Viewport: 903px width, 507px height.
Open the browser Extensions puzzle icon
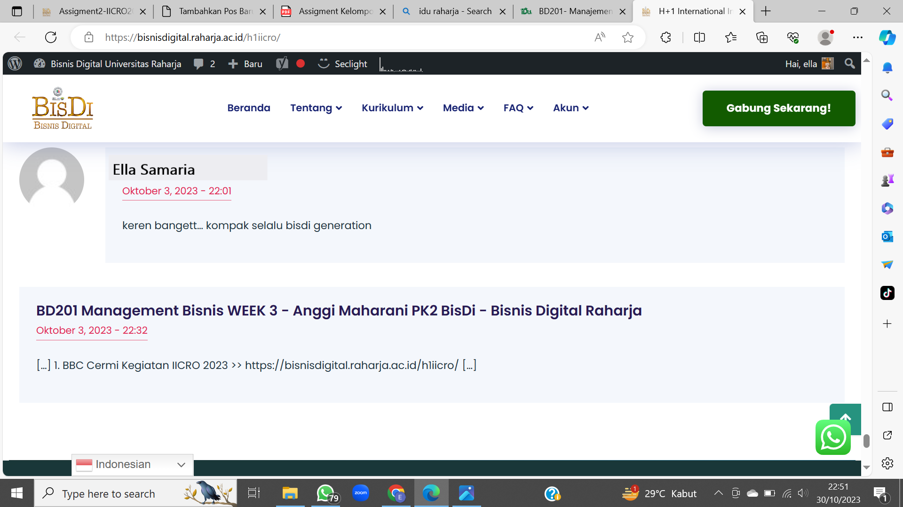[x=665, y=37]
